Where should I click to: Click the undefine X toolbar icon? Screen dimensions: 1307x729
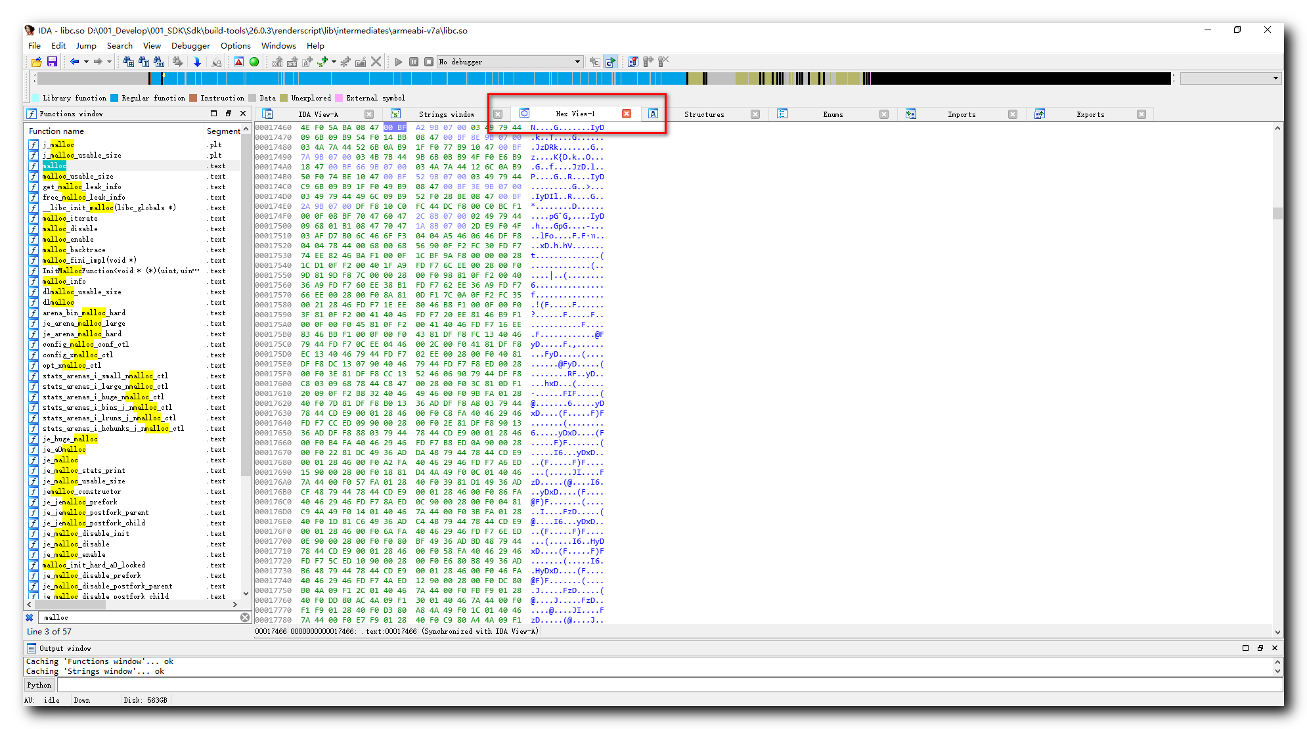tap(376, 62)
